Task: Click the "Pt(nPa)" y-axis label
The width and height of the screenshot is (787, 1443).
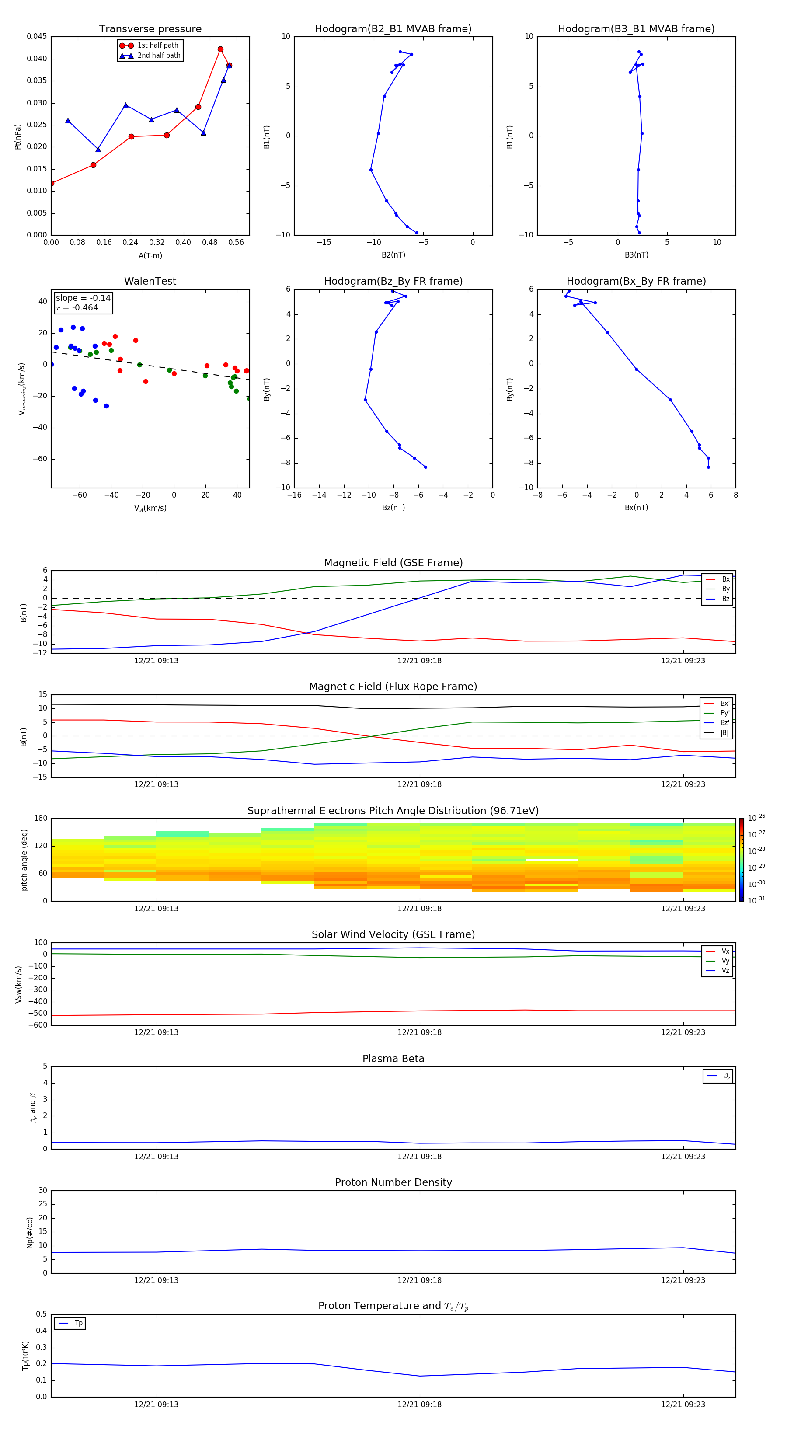Action: [x=18, y=136]
